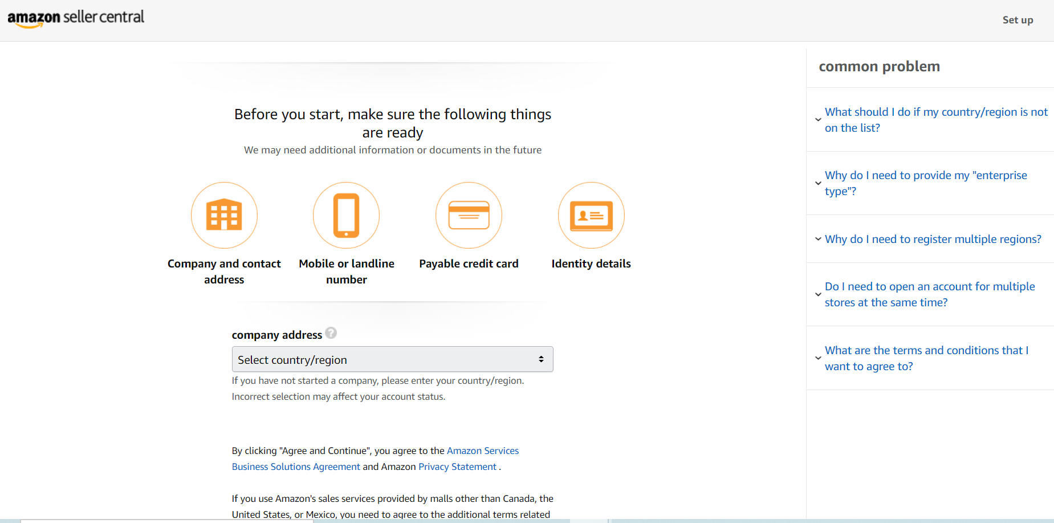Click the payable credit card icon
This screenshot has height=523, width=1054.
point(469,216)
